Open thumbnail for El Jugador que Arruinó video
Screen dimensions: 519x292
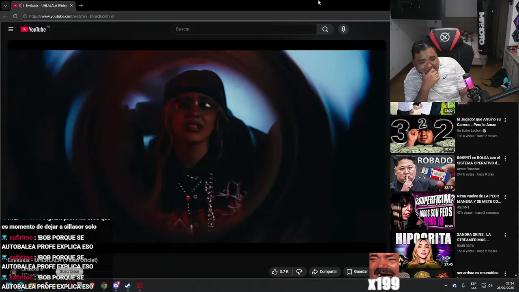422,135
